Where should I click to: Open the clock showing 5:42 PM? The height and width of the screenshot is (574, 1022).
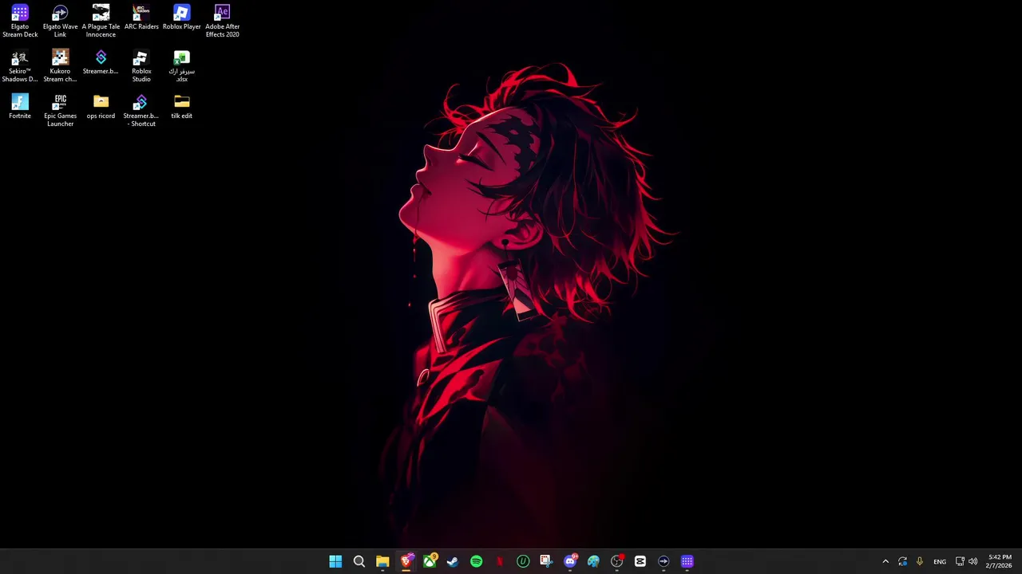click(1000, 561)
